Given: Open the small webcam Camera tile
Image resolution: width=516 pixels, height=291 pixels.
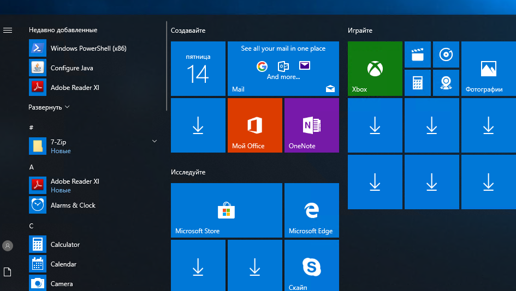Looking at the screenshot, I should click(x=446, y=83).
